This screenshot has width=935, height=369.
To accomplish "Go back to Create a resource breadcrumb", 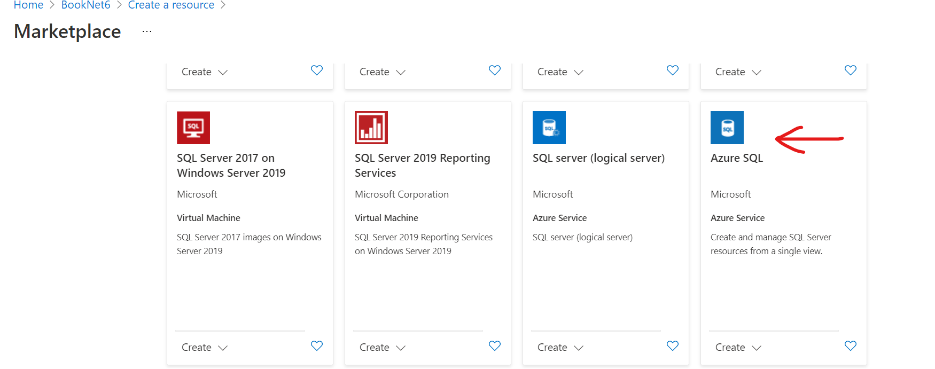I will point(171,5).
